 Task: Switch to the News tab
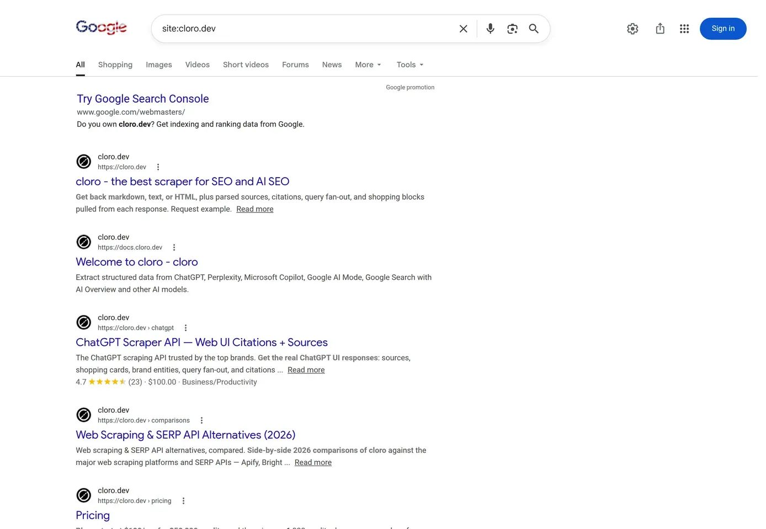coord(332,65)
